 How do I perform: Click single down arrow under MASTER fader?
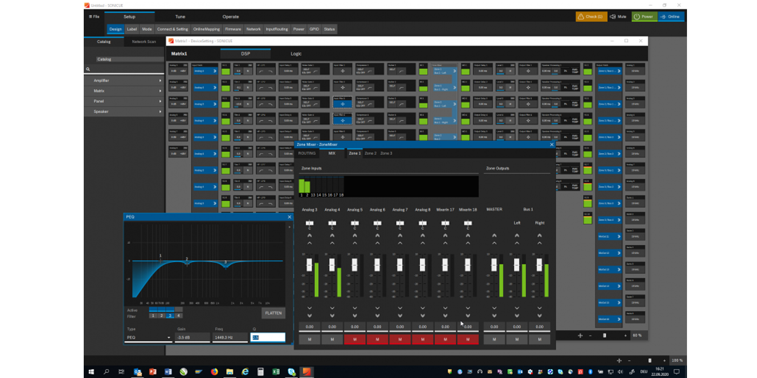[494, 308]
